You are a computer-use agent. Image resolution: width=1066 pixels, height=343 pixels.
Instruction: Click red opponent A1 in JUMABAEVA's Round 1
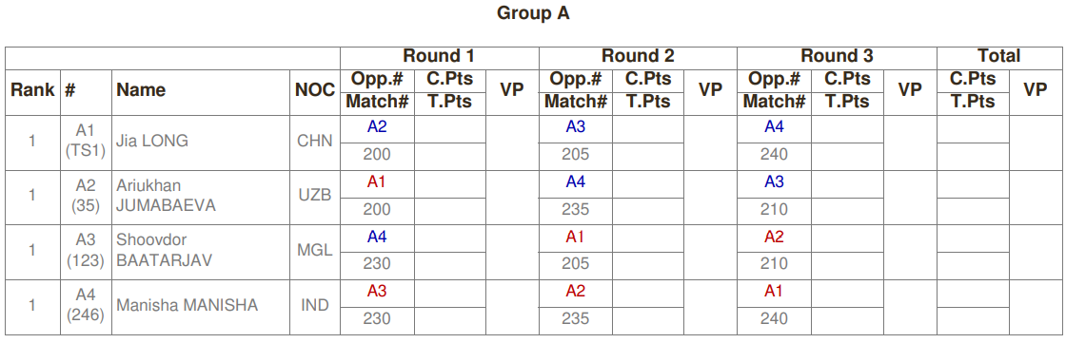(377, 181)
